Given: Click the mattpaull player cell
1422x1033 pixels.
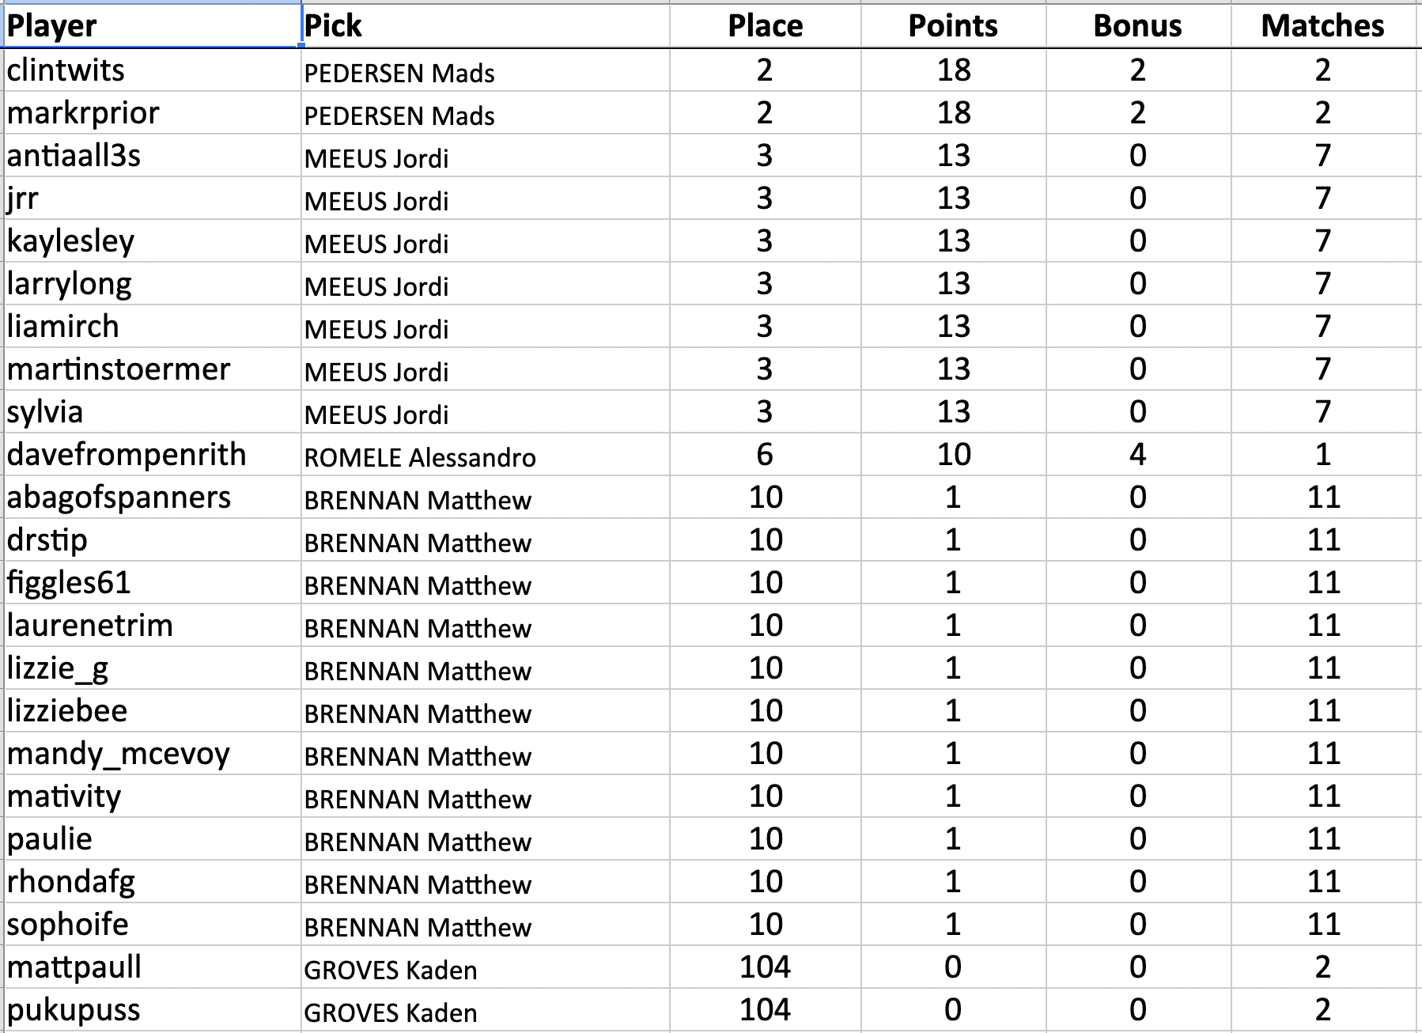Looking at the screenshot, I should pyautogui.click(x=152, y=967).
